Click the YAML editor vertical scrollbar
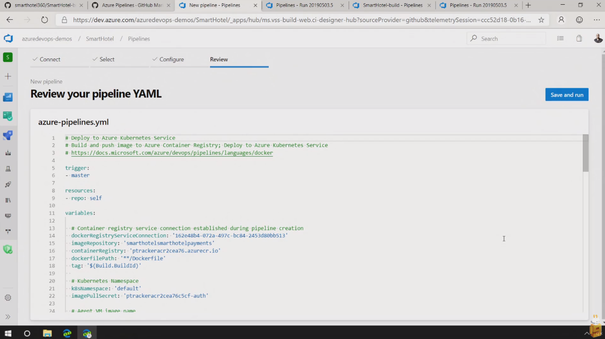This screenshot has width=605, height=339. tap(585, 153)
